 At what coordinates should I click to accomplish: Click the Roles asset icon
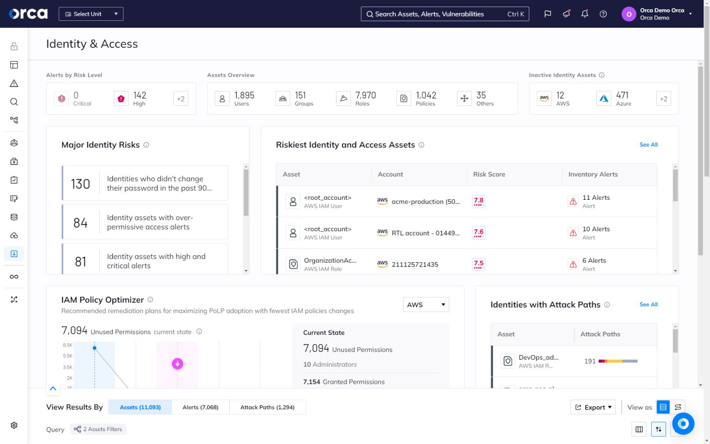click(343, 99)
